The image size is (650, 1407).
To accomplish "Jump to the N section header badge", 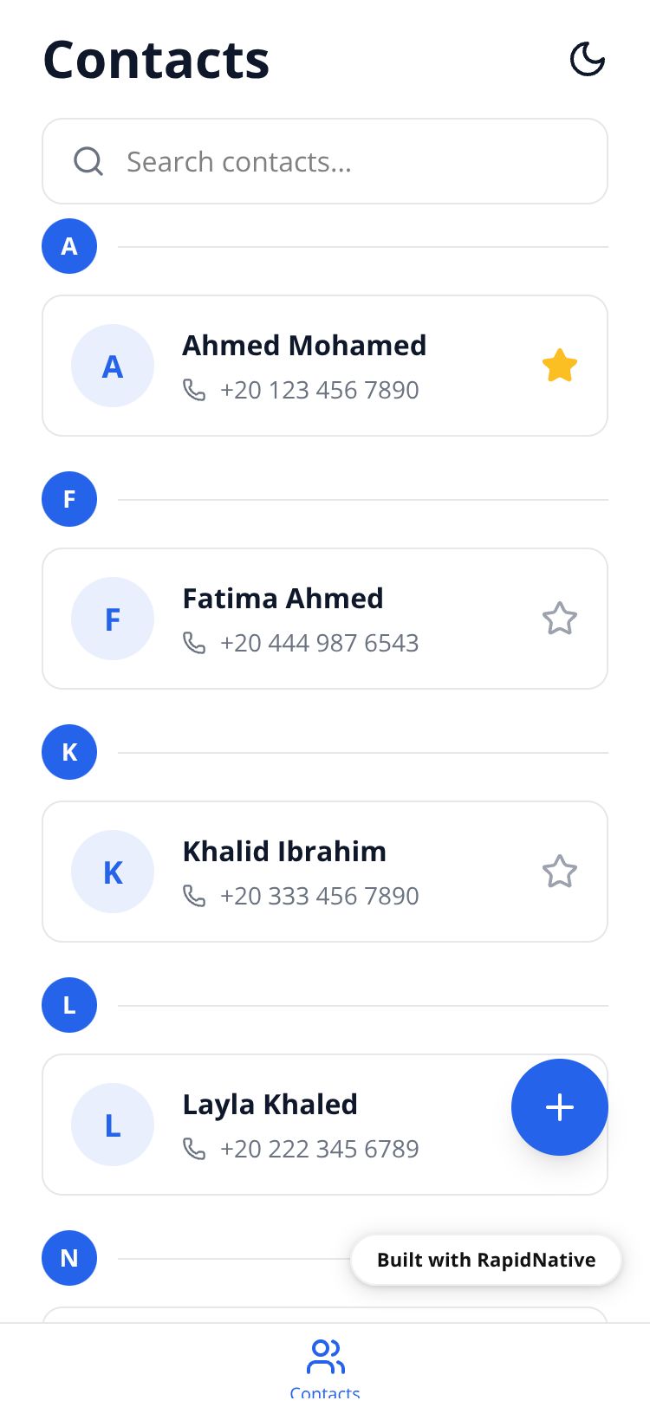I will [69, 1258].
